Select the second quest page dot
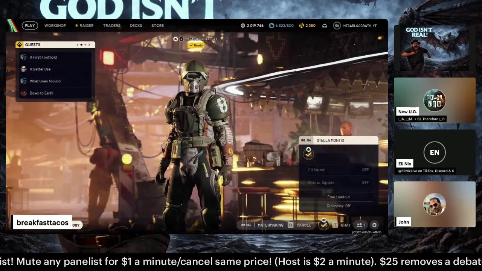482x271 pixels. pyautogui.click(x=85, y=44)
